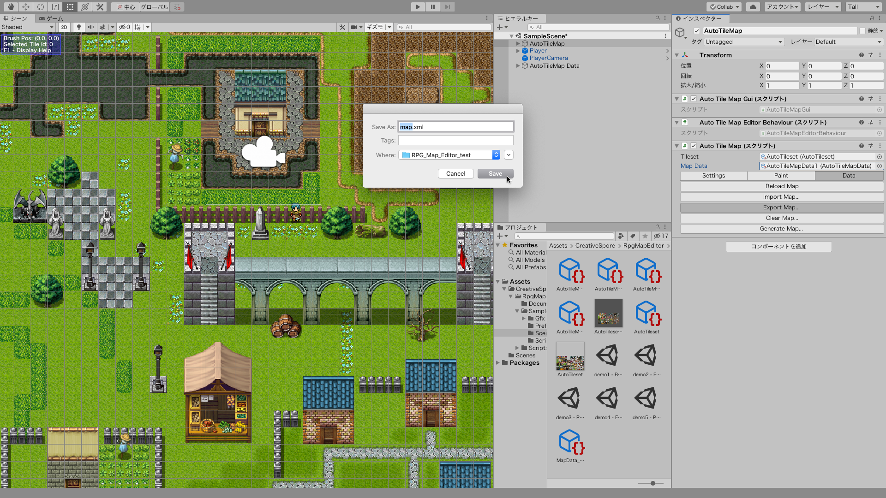Open the Tall layout dropdown
This screenshot has width=886, height=498.
click(x=864, y=7)
